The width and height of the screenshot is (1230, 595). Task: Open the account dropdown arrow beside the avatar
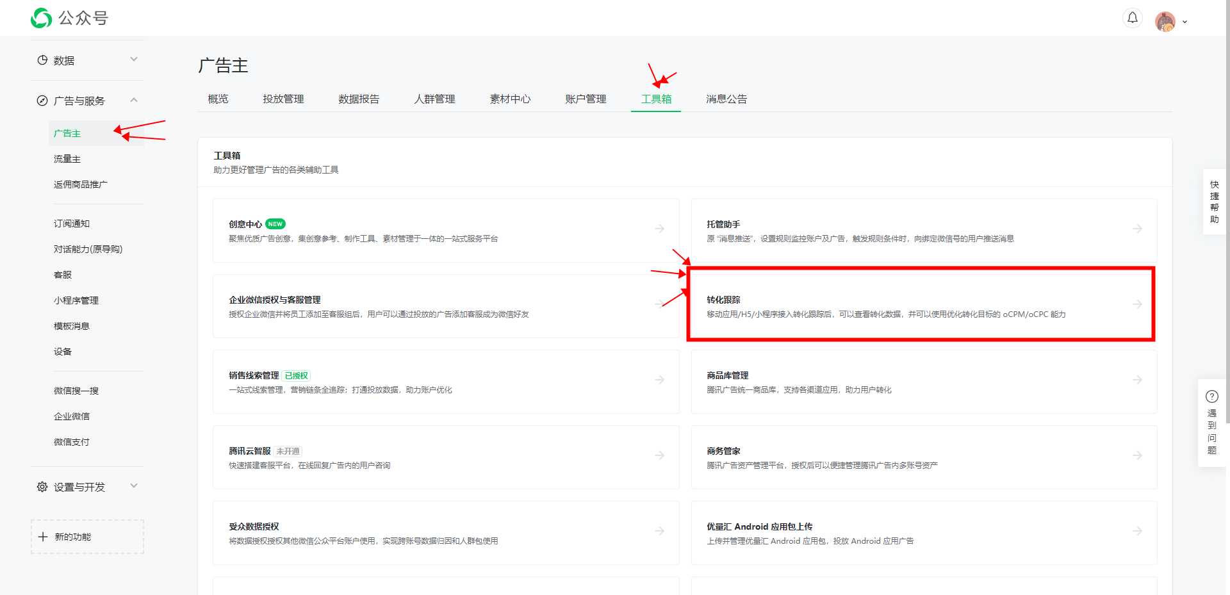click(x=1185, y=22)
